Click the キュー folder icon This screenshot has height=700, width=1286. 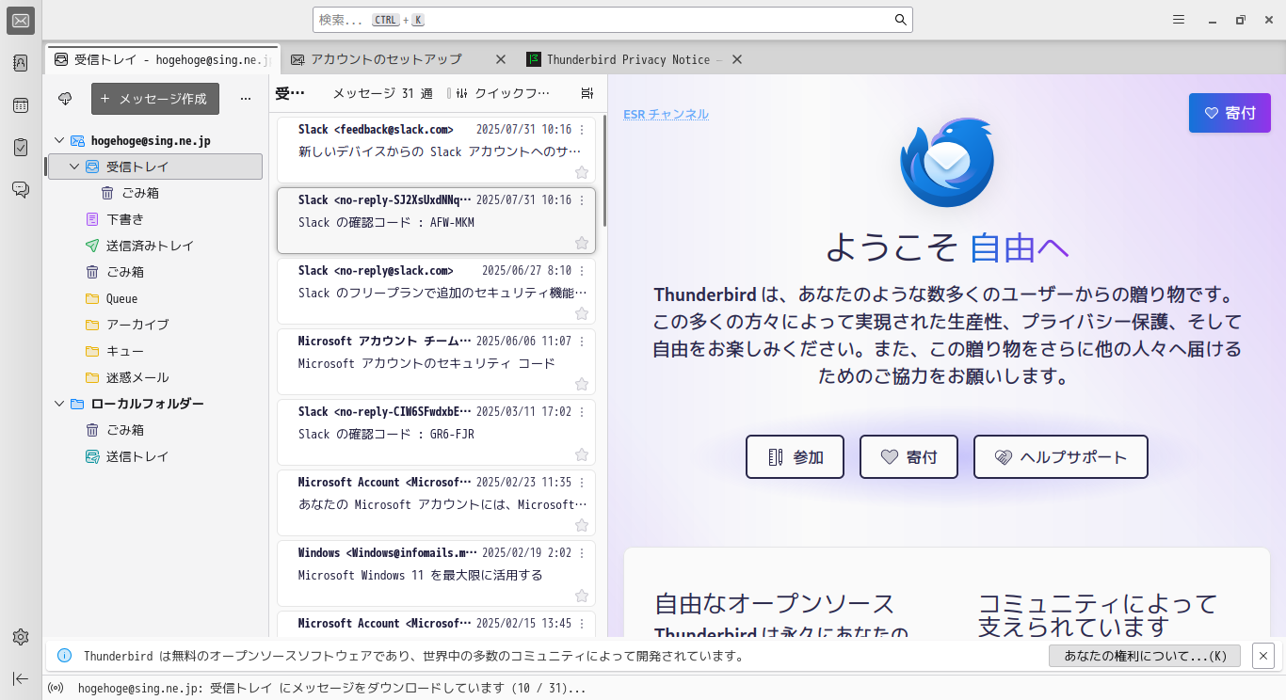click(x=91, y=351)
